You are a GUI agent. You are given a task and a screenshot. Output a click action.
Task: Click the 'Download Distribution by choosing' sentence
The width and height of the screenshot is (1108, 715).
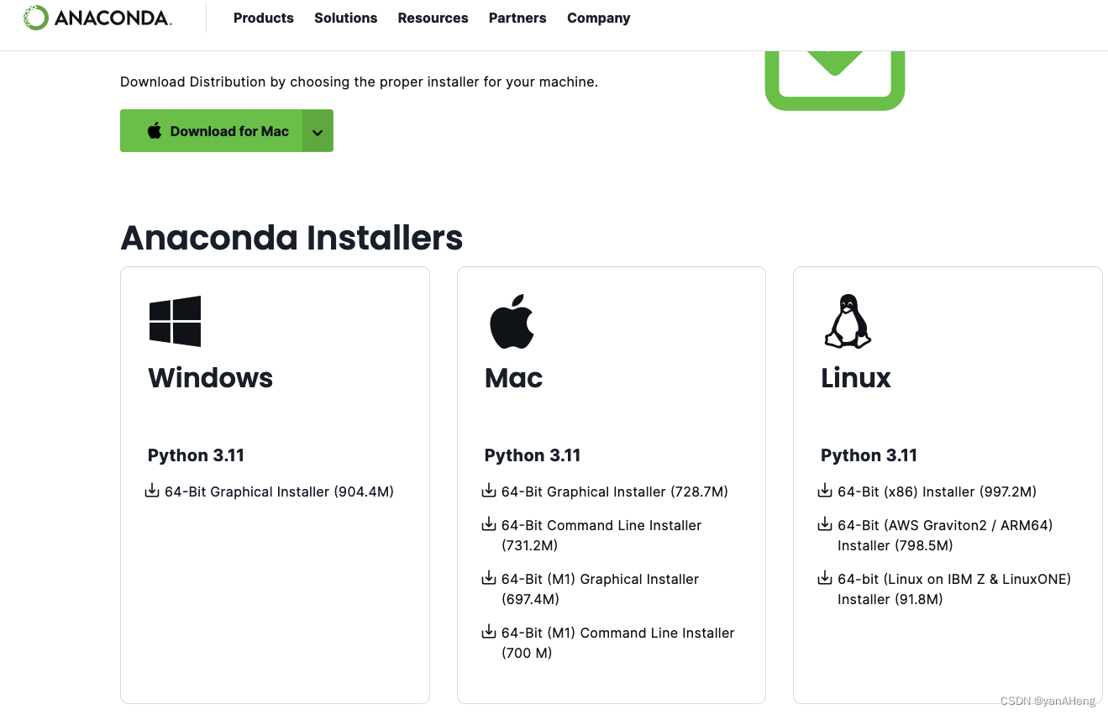pyautogui.click(x=359, y=82)
